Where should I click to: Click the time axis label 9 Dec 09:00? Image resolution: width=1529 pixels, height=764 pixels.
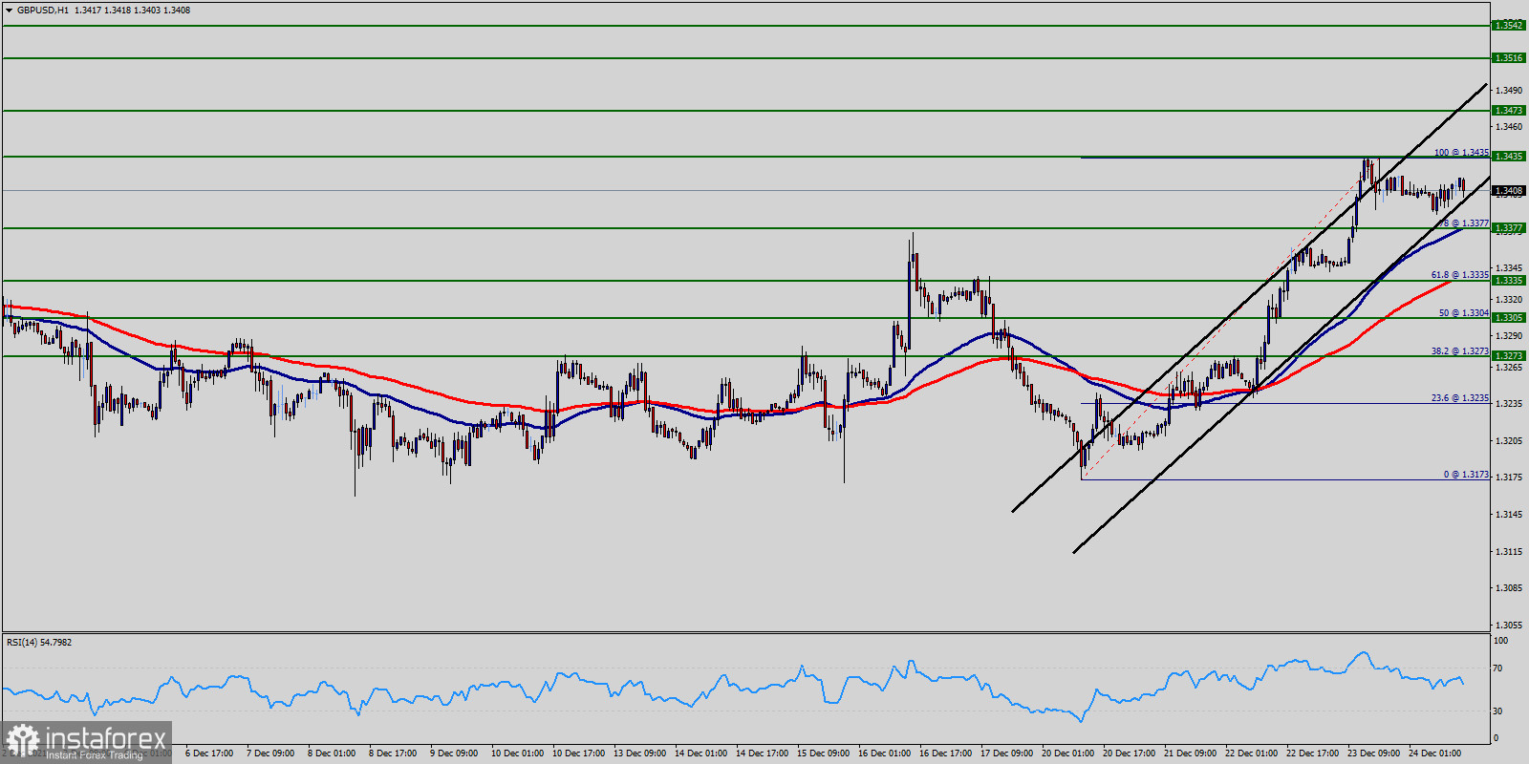coord(454,753)
